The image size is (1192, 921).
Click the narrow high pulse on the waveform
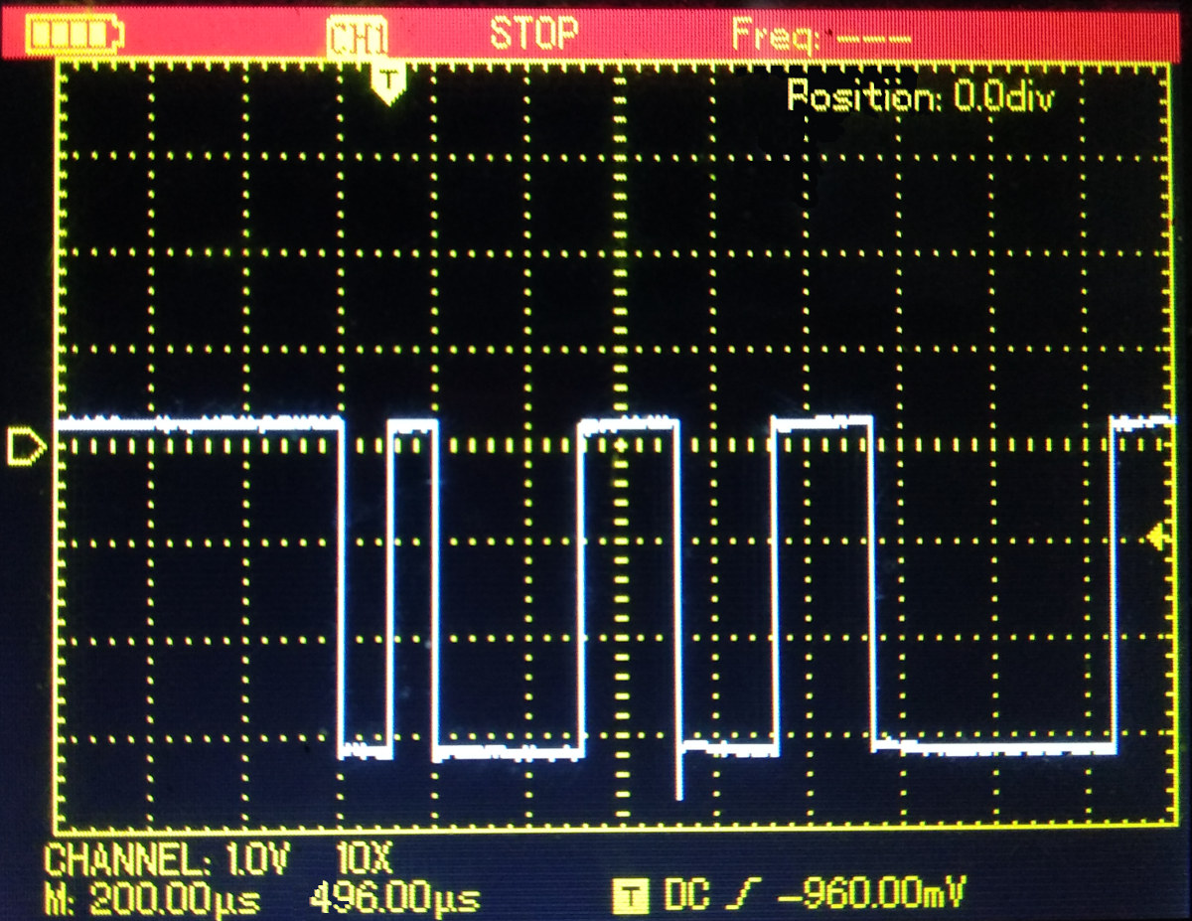click(412, 425)
